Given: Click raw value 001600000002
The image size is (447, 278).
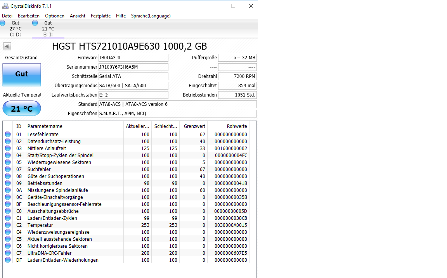Looking at the screenshot, I should (231, 148).
